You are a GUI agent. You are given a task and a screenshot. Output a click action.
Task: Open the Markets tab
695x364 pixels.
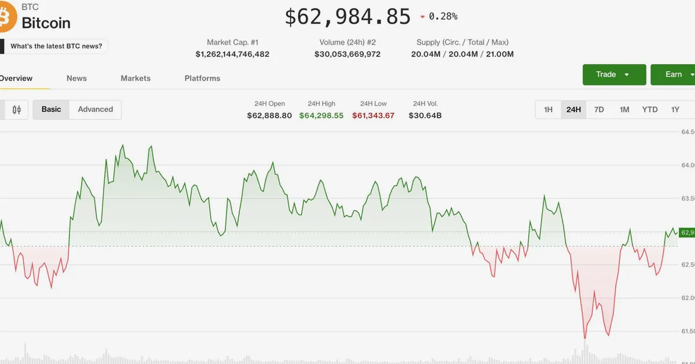pyautogui.click(x=136, y=78)
